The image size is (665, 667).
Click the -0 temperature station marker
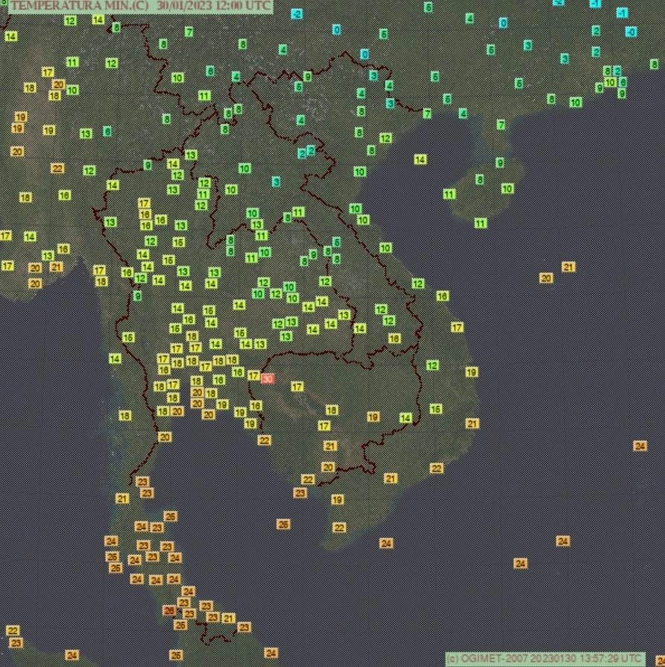point(631,31)
